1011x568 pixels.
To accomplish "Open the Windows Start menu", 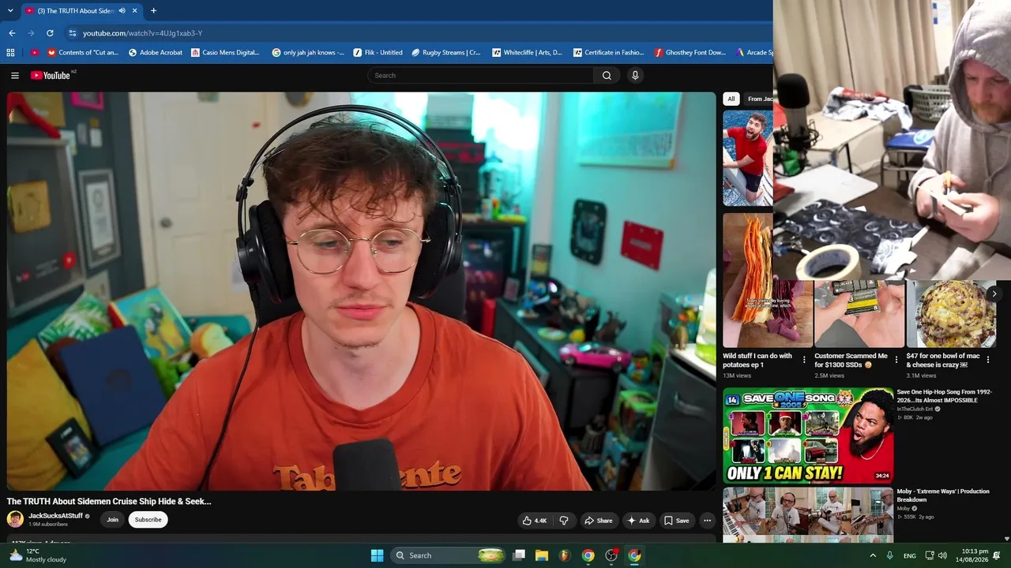I will pos(377,555).
